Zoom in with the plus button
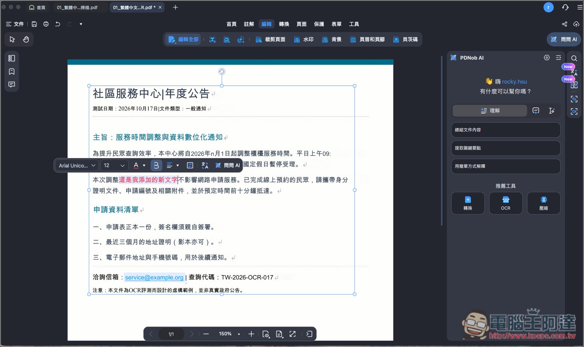The image size is (584, 347). click(x=251, y=334)
